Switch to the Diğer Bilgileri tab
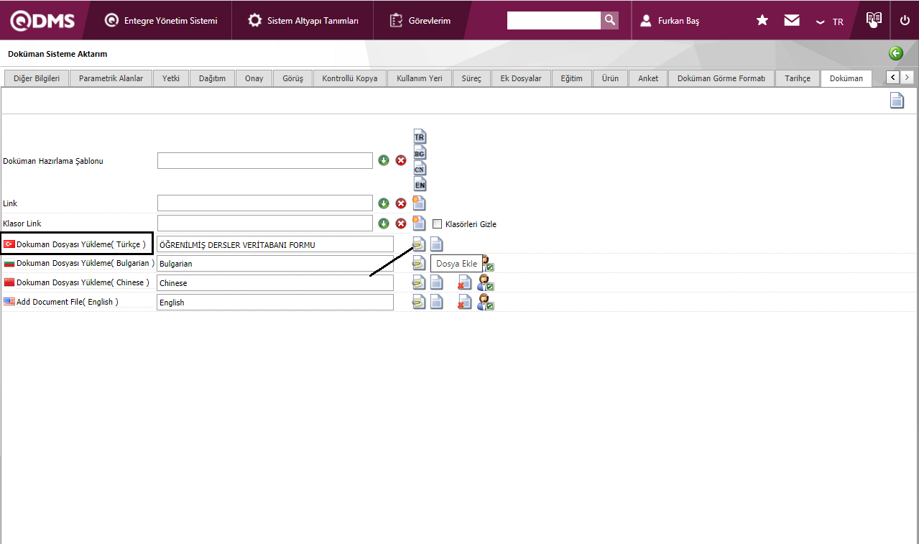 click(37, 78)
